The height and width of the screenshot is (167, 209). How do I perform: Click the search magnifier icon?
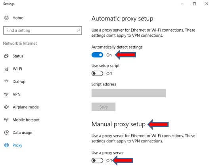click(78, 30)
